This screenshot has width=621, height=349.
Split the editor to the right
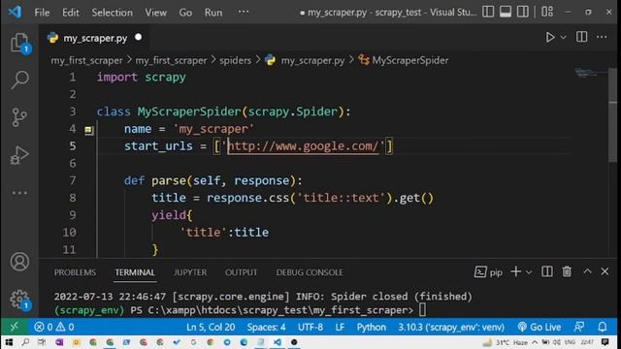tap(581, 37)
